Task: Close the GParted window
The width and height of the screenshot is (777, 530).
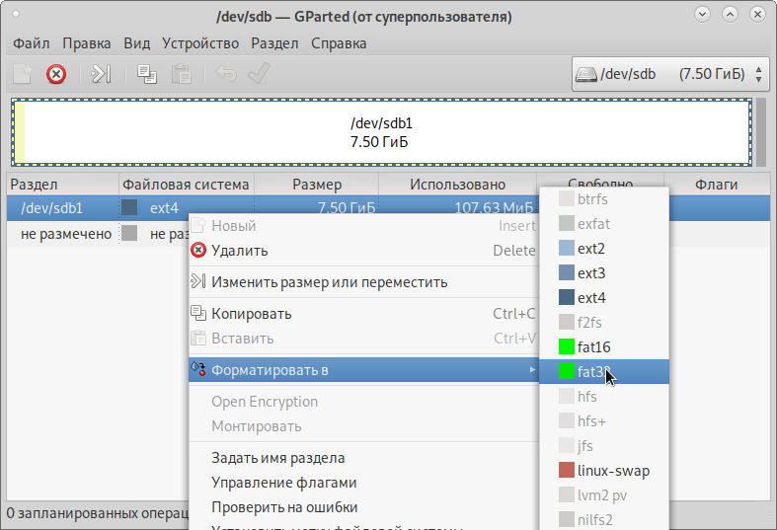Action: pyautogui.click(x=757, y=15)
